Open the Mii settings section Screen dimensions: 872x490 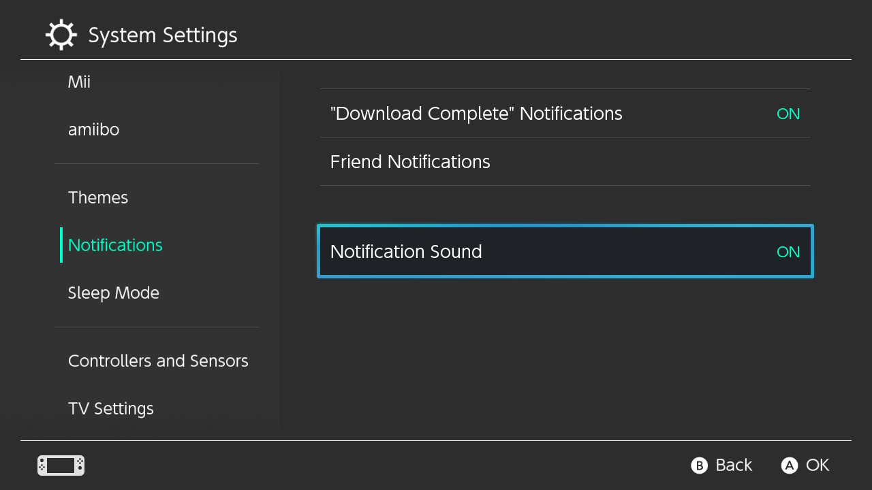click(x=79, y=82)
